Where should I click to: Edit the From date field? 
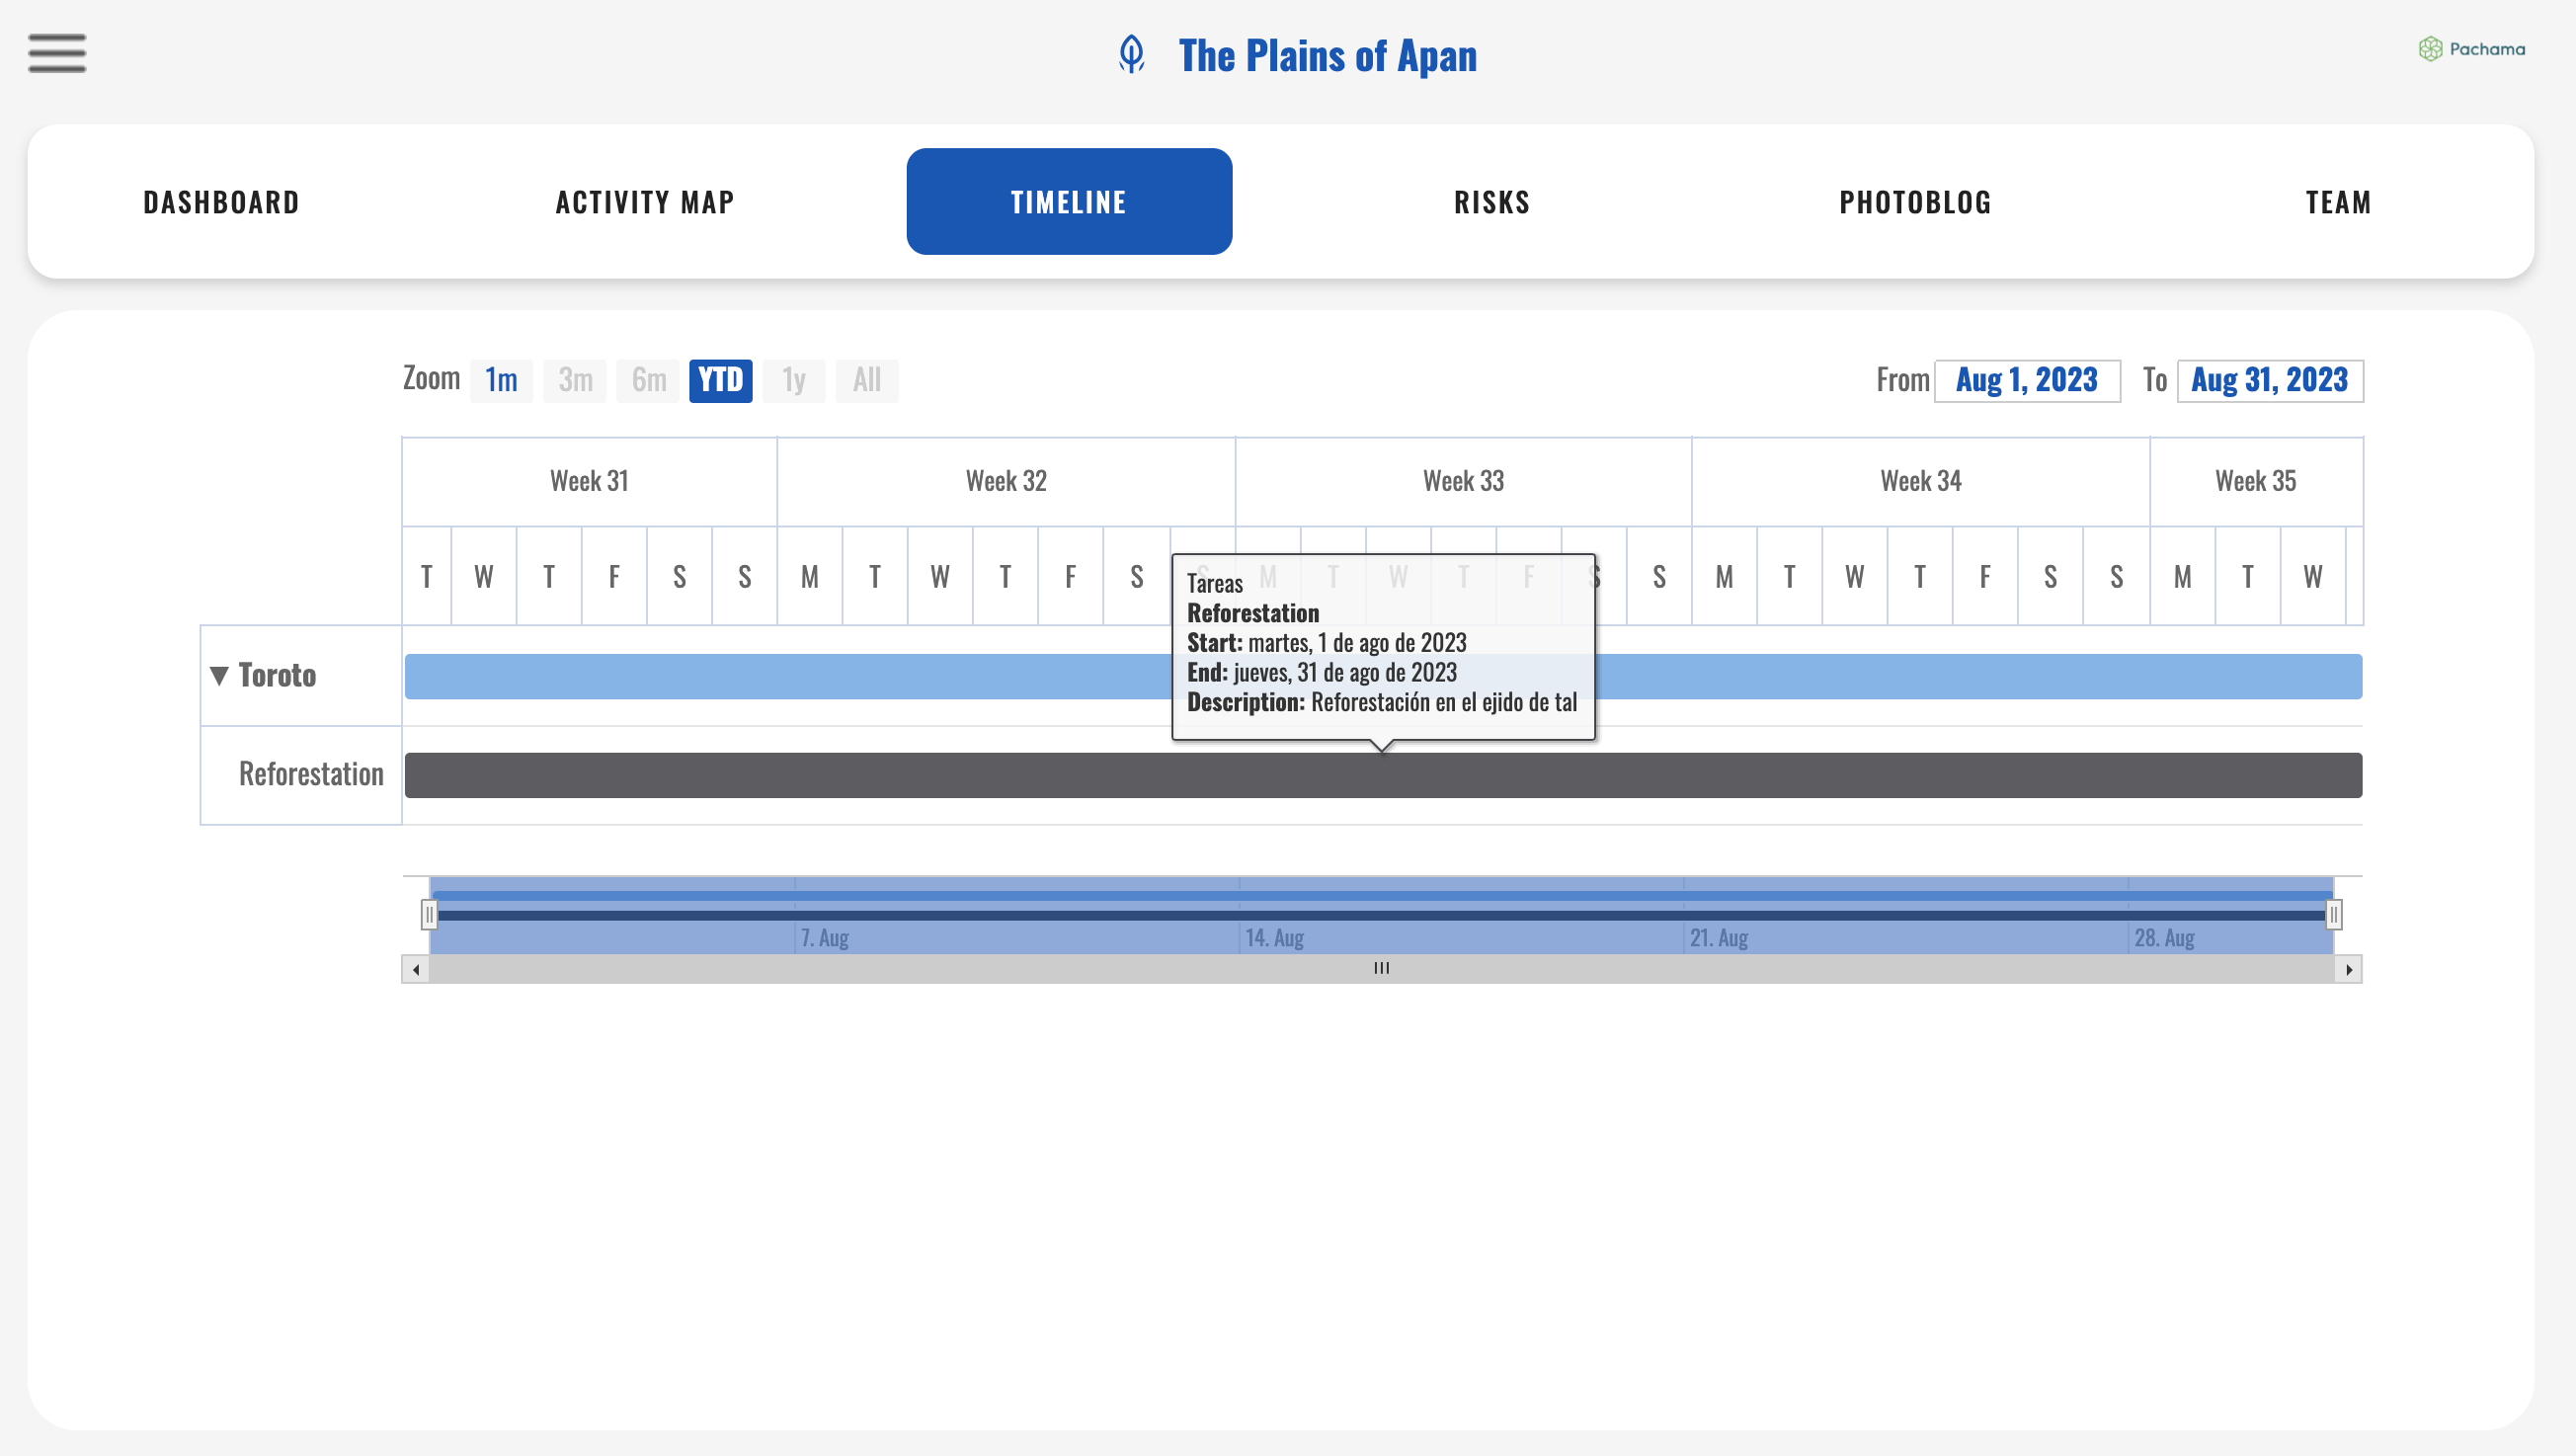point(2026,380)
